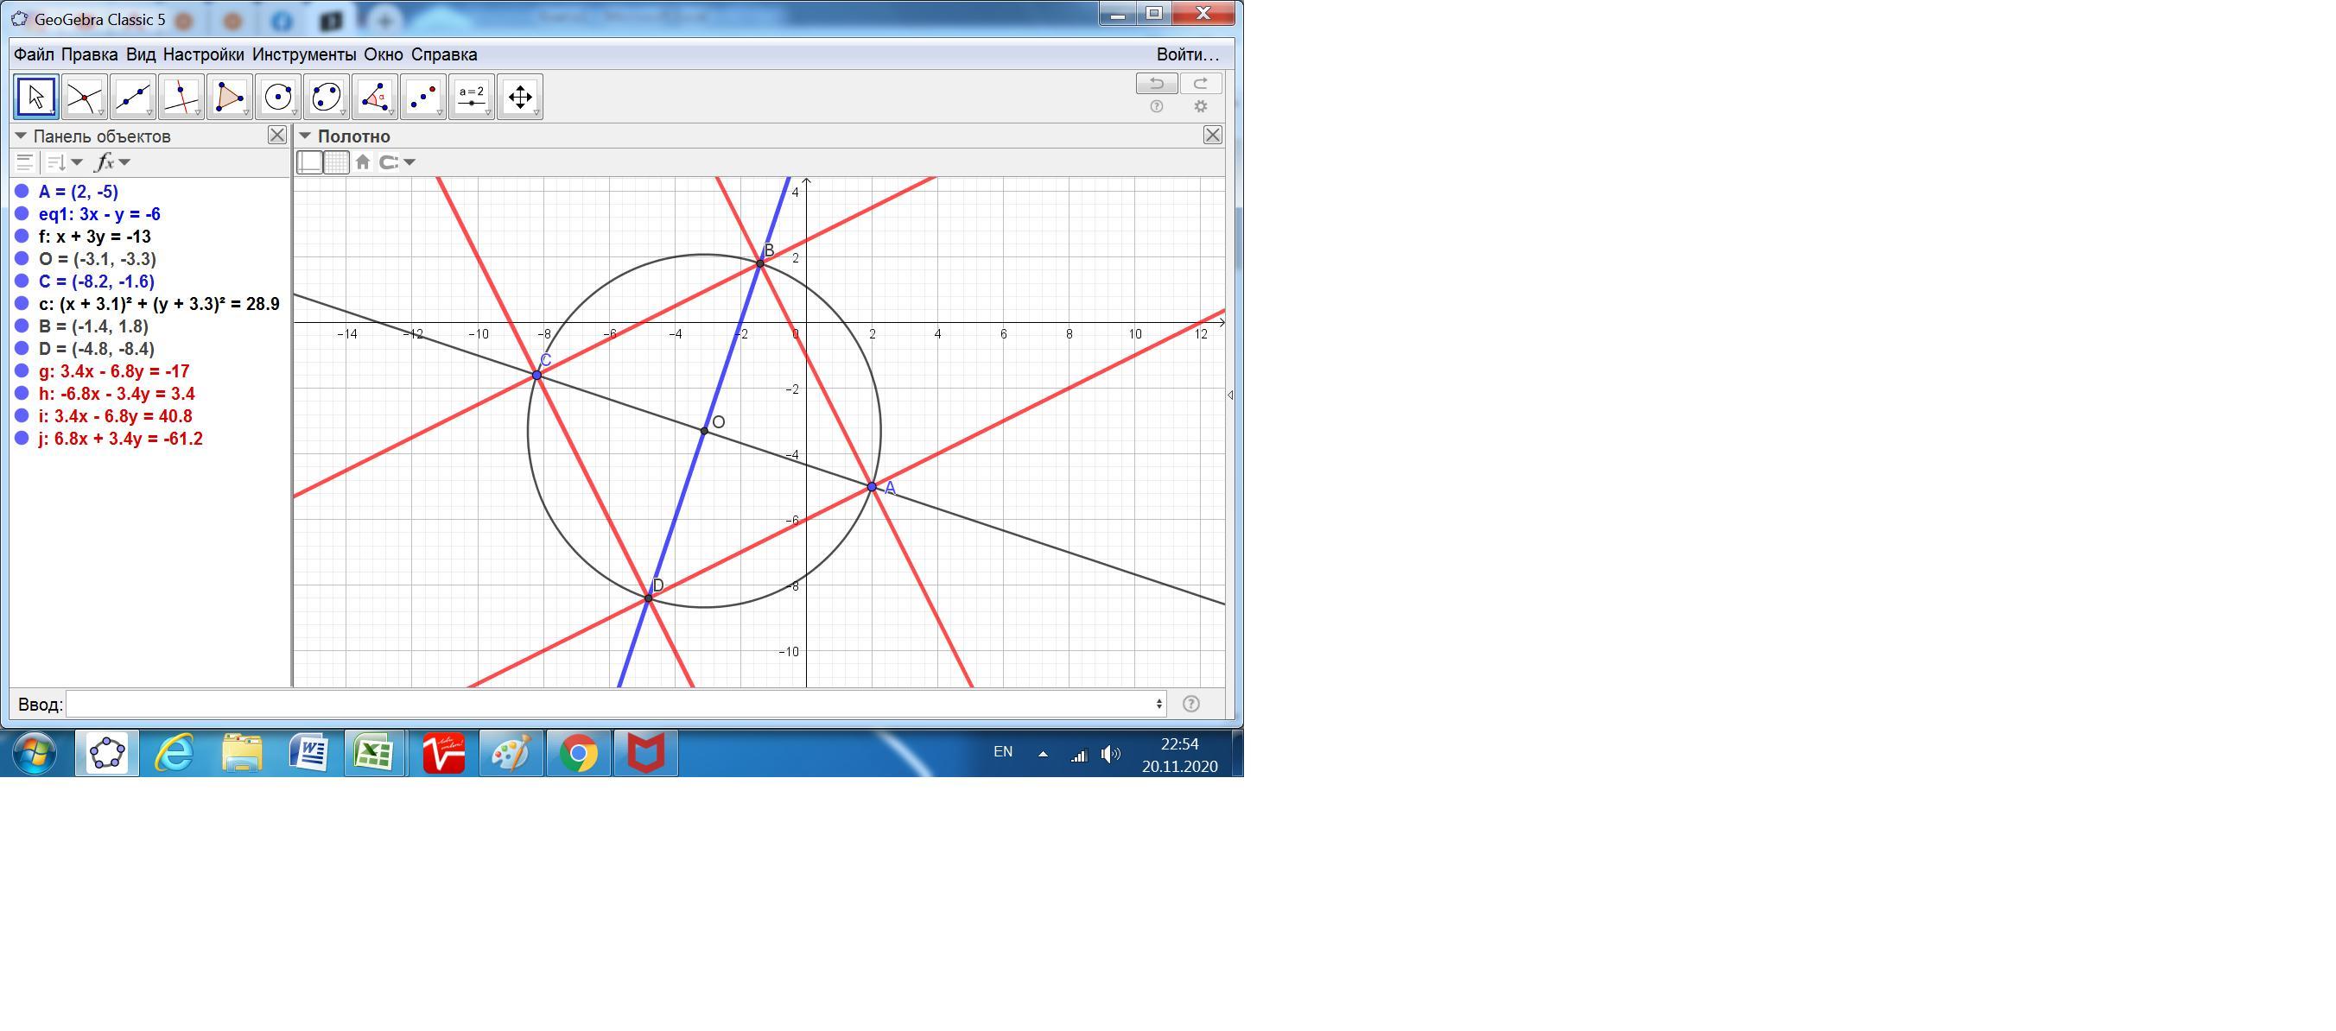Image resolution: width=2336 pixels, height=1031 pixels.
Task: Select the Angle measurement tool
Action: (x=375, y=96)
